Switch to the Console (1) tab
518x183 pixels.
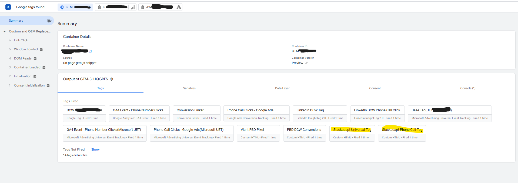[468, 88]
